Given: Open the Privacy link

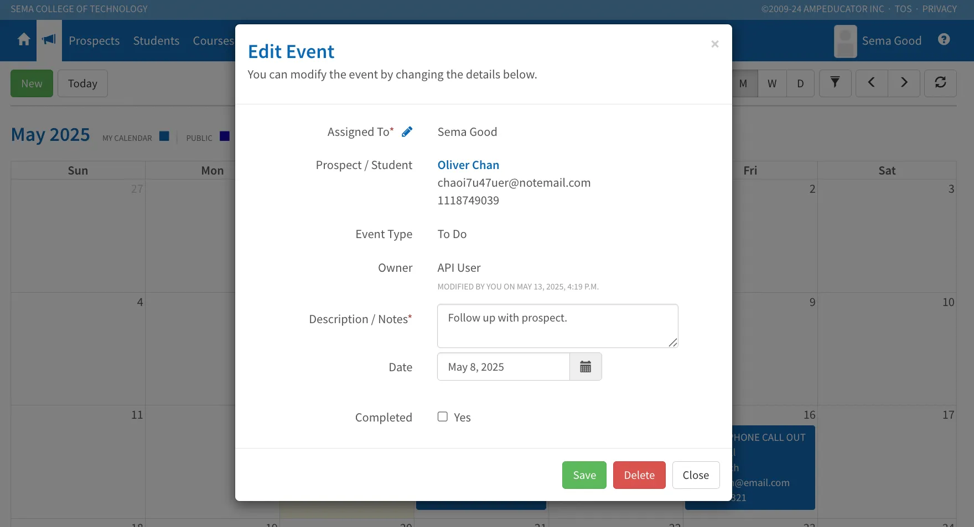Looking at the screenshot, I should (939, 9).
